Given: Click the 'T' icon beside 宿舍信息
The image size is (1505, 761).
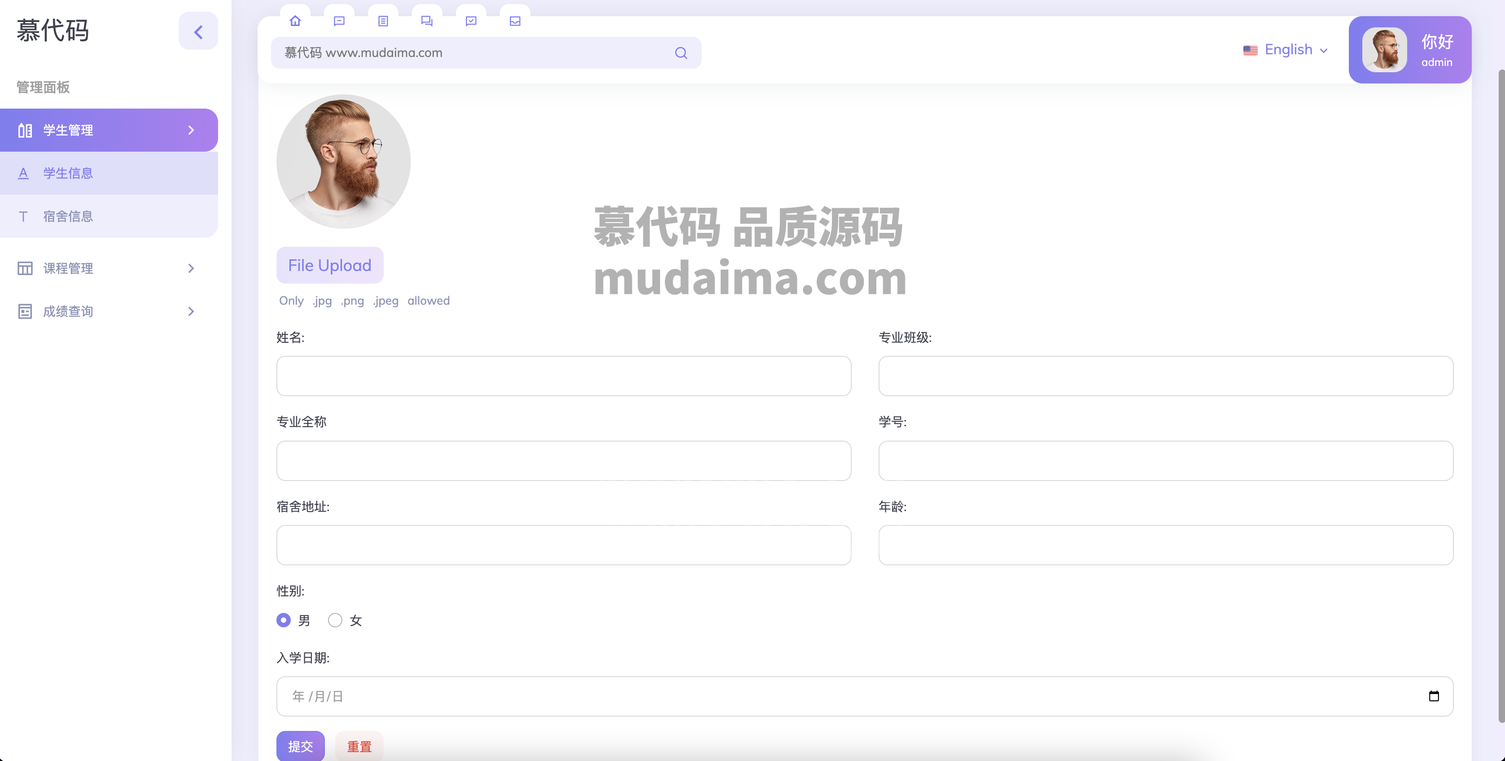Looking at the screenshot, I should click(x=23, y=217).
